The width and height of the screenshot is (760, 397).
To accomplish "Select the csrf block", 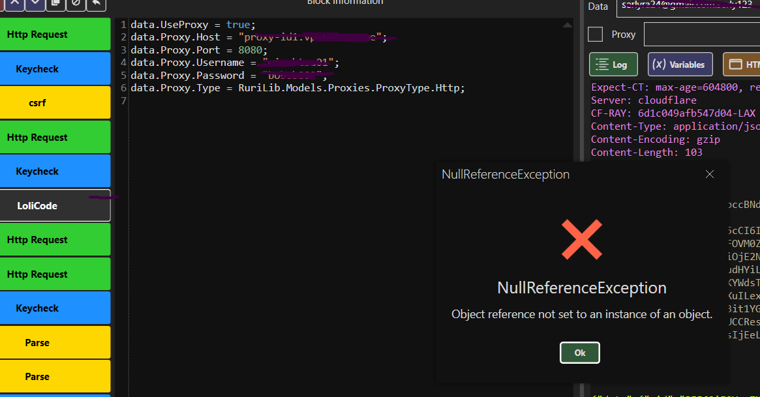I will tap(55, 102).
